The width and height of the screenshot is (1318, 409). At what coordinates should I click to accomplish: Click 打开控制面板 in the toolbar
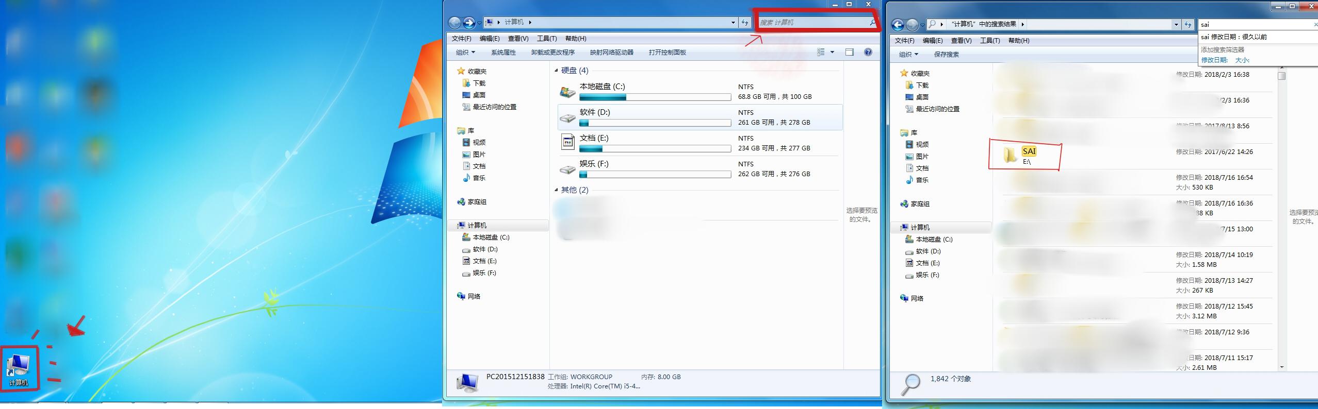click(x=667, y=53)
